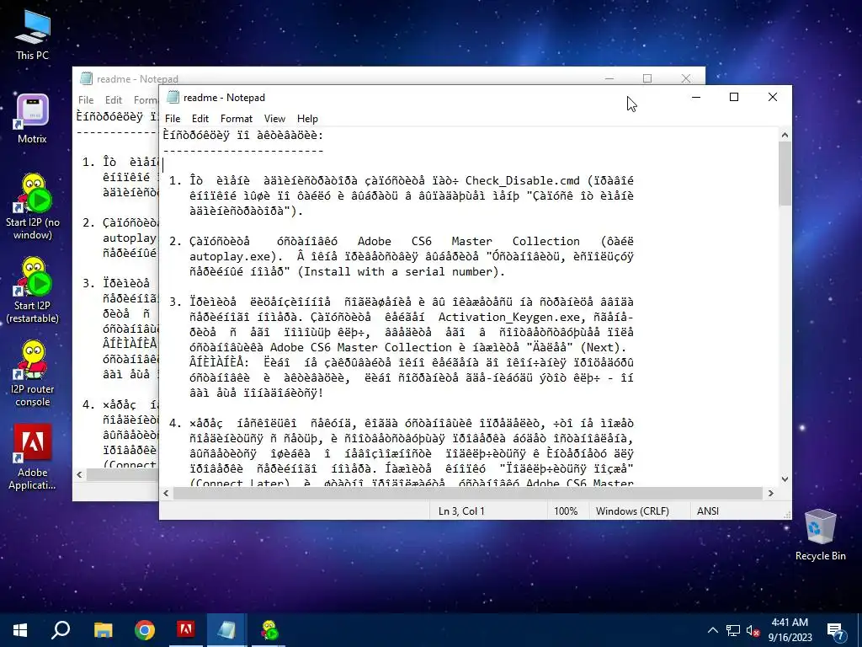Open File Explorer from the taskbar
The image size is (862, 647).
click(x=103, y=630)
